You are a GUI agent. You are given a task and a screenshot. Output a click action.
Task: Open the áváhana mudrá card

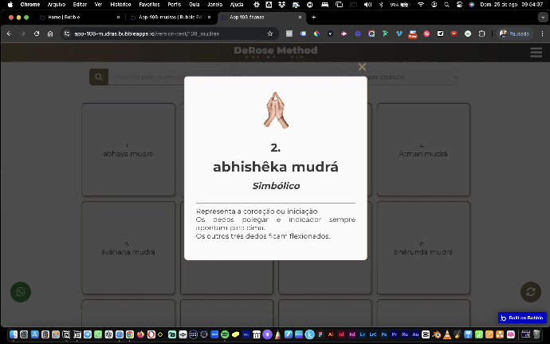tap(128, 247)
